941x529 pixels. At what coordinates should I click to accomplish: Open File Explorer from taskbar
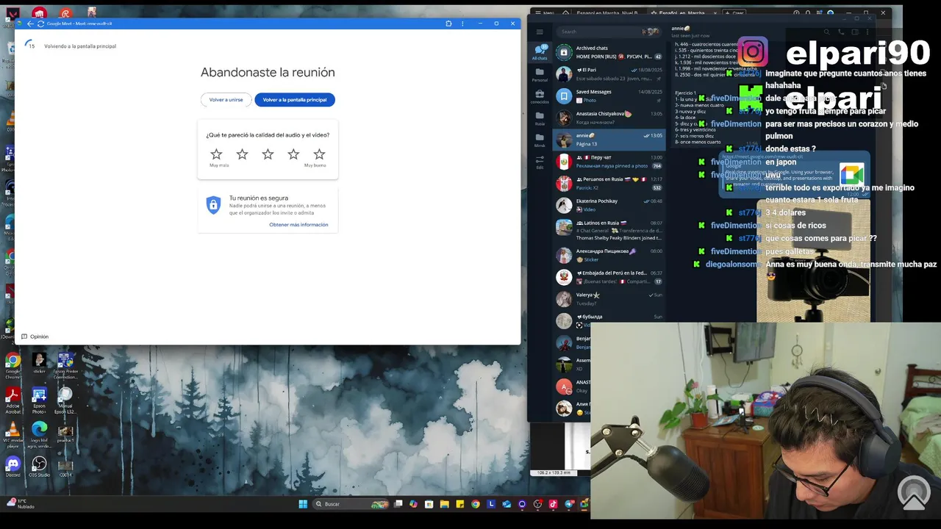tap(444, 504)
